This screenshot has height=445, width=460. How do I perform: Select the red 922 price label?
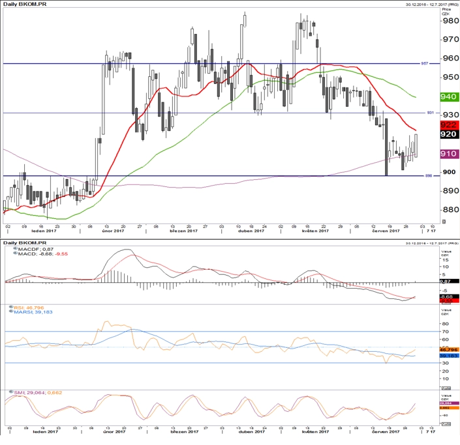tap(449, 125)
